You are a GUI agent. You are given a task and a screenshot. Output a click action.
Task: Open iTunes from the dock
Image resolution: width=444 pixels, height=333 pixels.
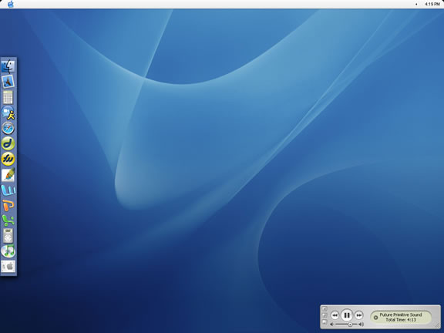[8, 251]
